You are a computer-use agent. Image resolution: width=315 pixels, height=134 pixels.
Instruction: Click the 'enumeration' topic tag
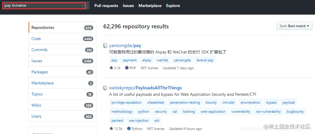point(250,102)
